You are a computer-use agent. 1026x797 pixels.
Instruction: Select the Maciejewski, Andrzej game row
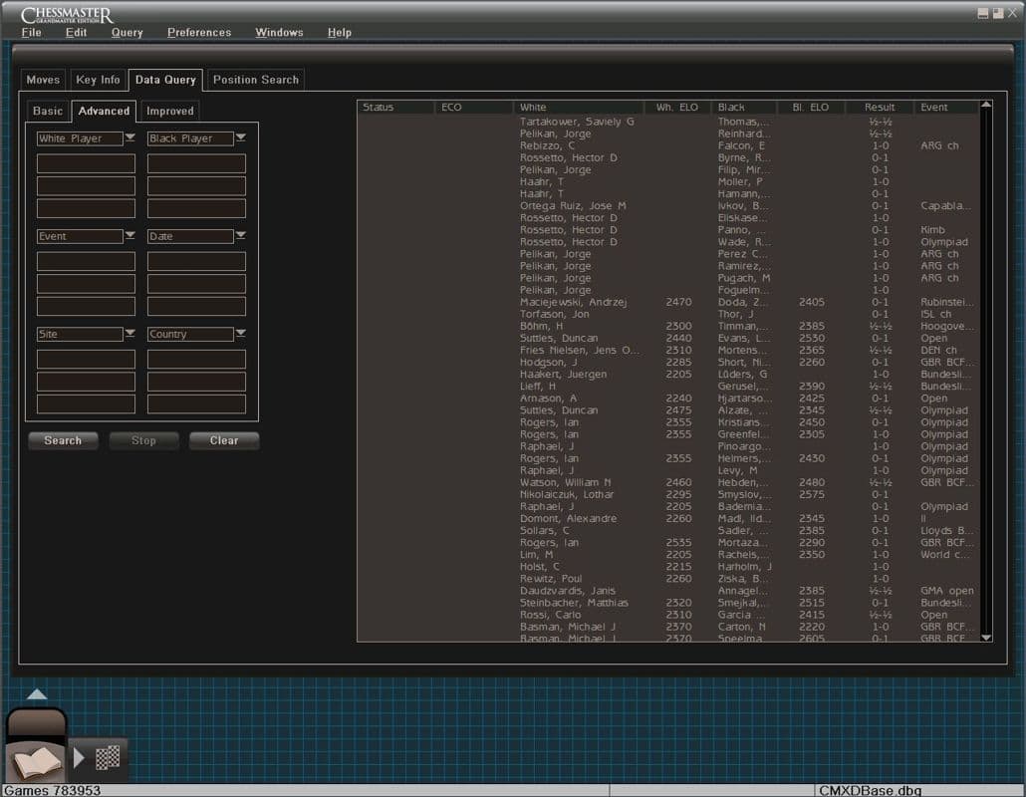pyautogui.click(x=667, y=302)
